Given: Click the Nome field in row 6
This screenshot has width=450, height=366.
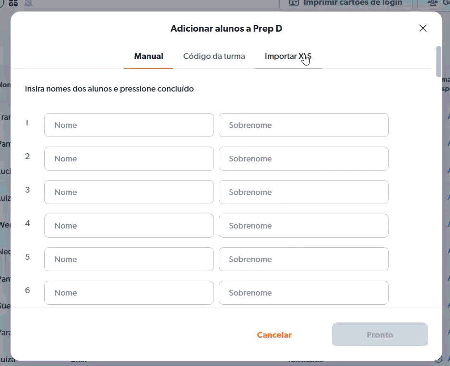Looking at the screenshot, I should coord(129,293).
